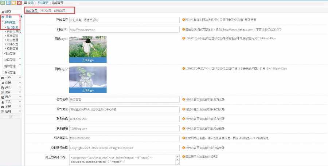Click the blue mail icon in top toolbar

coord(8,3)
